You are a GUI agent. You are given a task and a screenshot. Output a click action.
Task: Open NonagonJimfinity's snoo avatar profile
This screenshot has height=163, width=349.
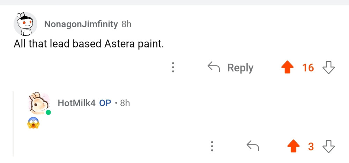pyautogui.click(x=25, y=24)
